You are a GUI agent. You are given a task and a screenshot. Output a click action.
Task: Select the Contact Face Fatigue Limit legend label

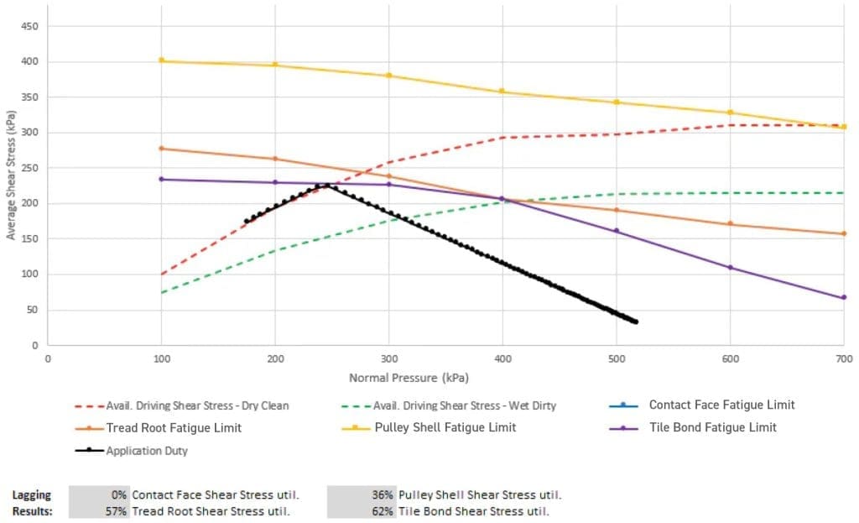coord(721,405)
